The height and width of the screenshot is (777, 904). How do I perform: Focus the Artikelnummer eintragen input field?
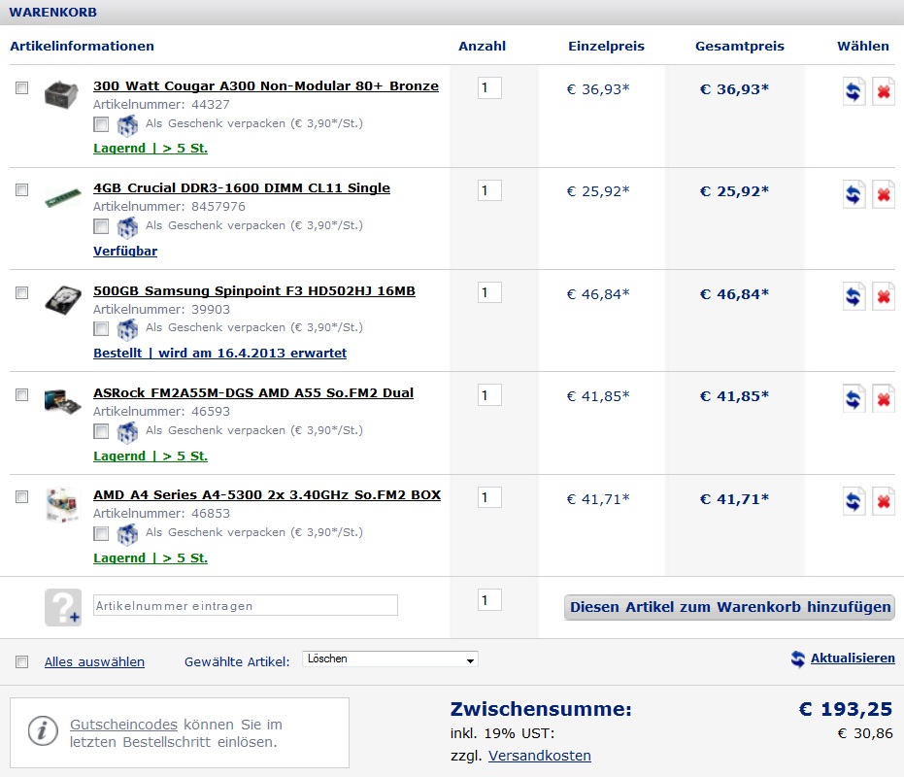coord(246,605)
